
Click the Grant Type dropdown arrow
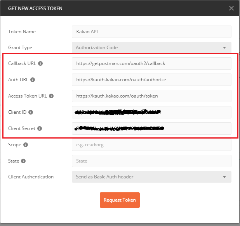coord(224,48)
